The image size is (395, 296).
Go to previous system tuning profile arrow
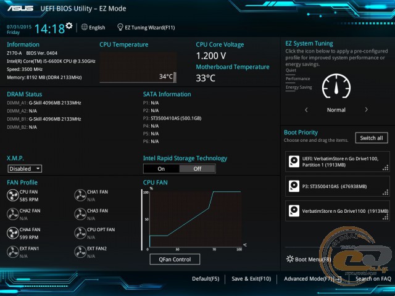306,110
